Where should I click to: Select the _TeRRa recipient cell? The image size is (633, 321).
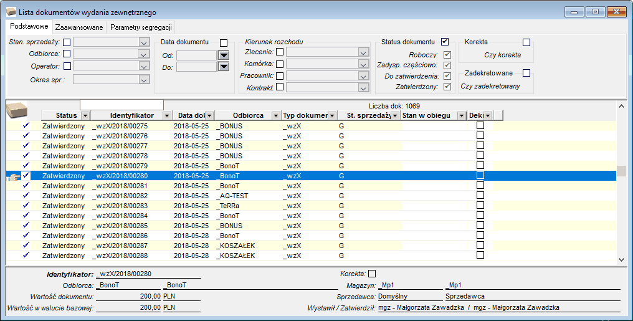(228, 206)
